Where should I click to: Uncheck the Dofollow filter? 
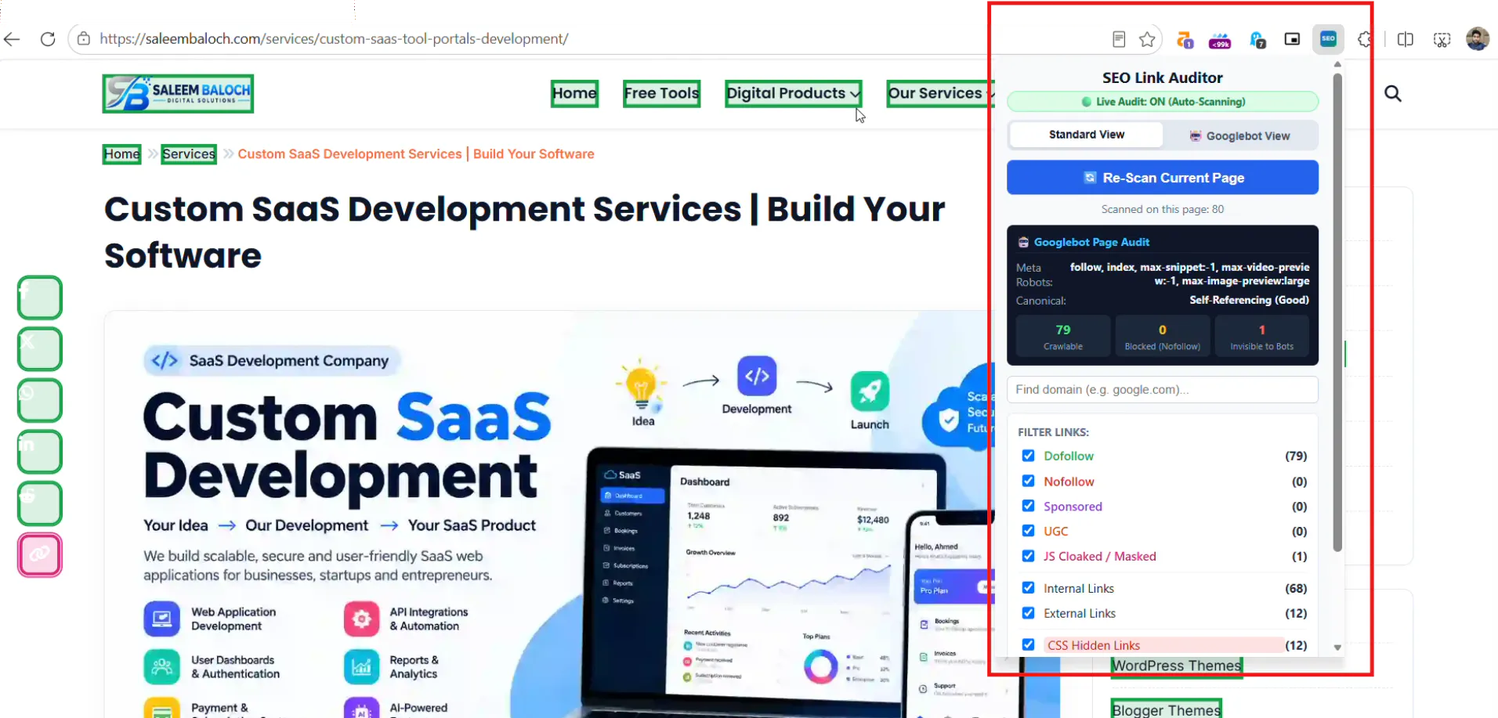click(1028, 456)
